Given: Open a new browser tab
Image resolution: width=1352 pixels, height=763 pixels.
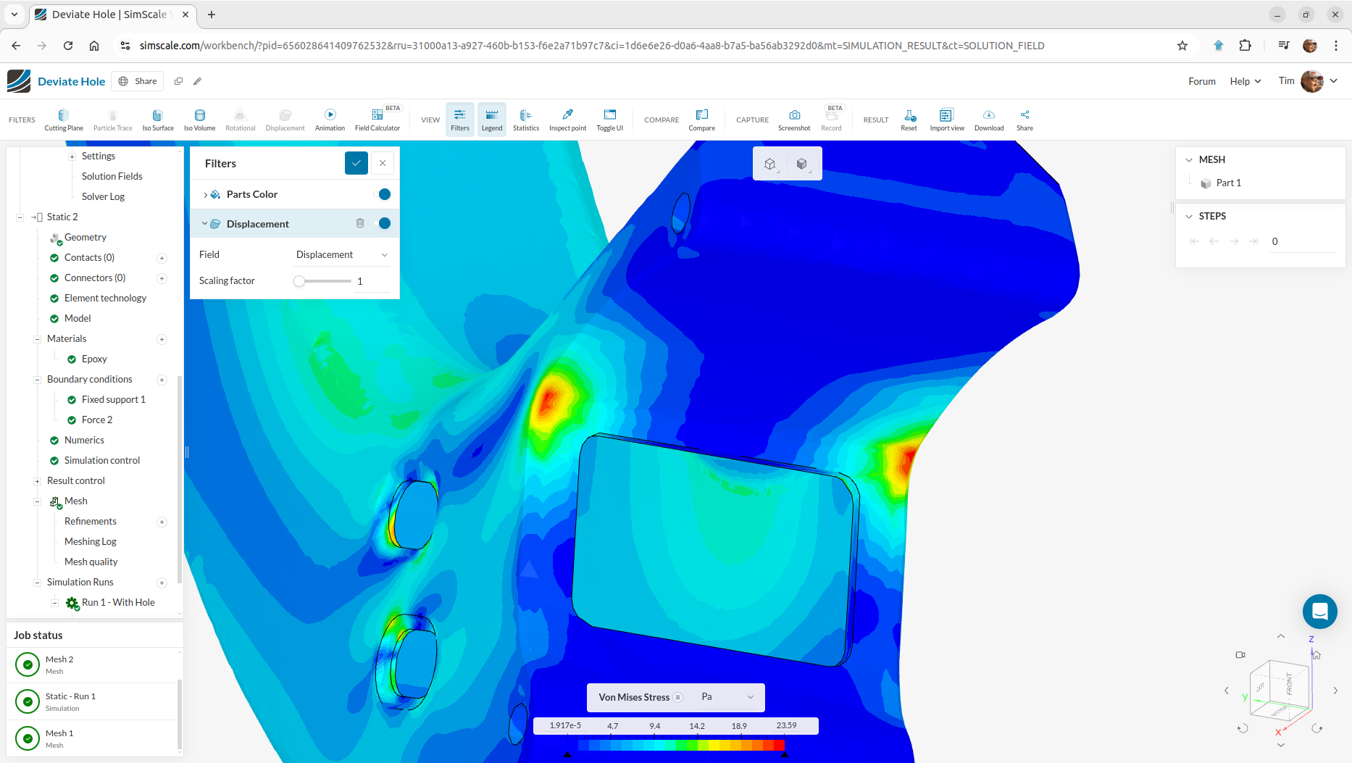Looking at the screenshot, I should pos(212,14).
